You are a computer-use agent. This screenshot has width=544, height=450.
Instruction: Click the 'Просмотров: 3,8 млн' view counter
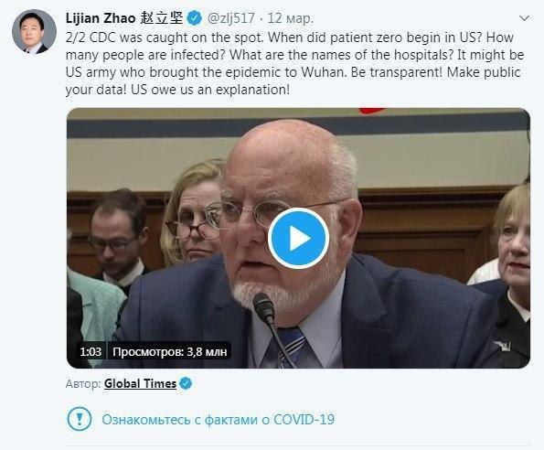click(x=170, y=352)
